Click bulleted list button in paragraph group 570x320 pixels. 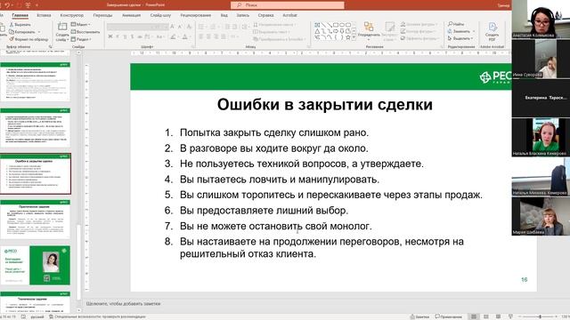pyautogui.click(x=202, y=27)
